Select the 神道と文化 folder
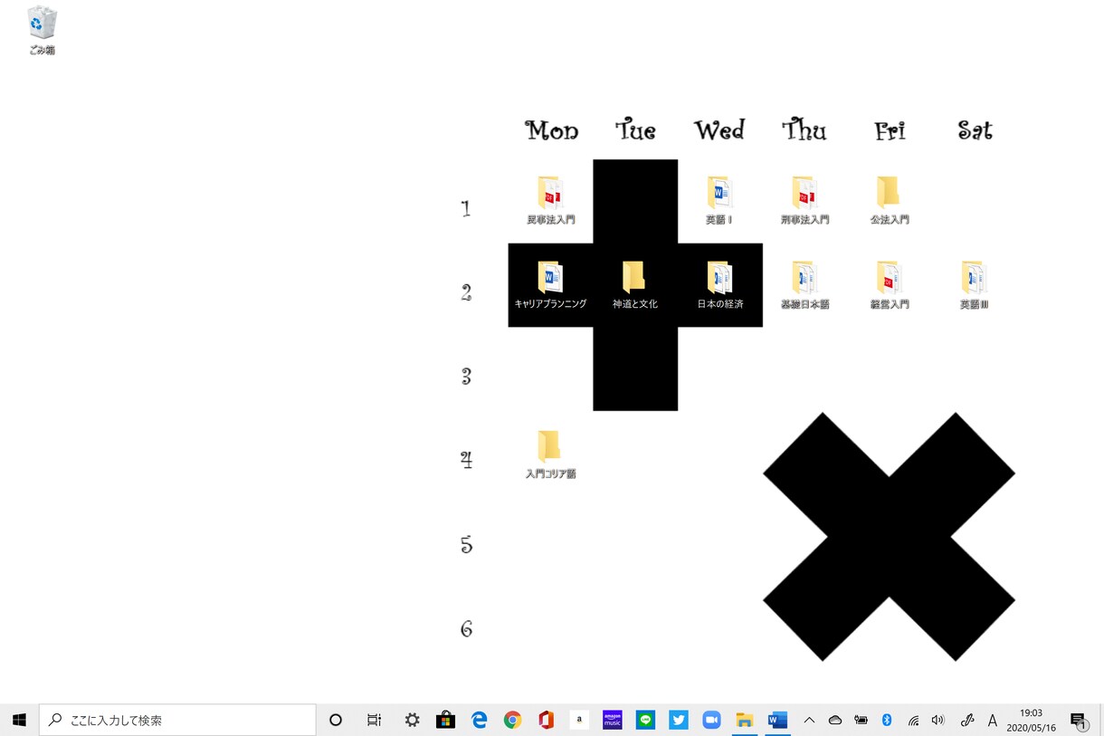Image resolution: width=1104 pixels, height=736 pixels. coord(634,285)
